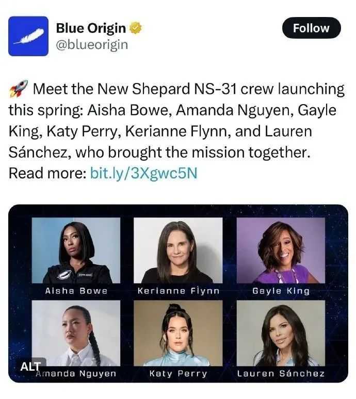Click the Blue Origin feather avatar
Screen dimensions: 356x399
pos(28,36)
